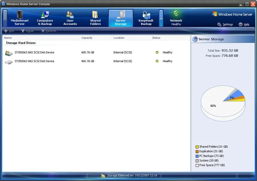Image resolution: width=257 pixels, height=181 pixels.
Task: Click the Network Healthy shield icon
Action: pyautogui.click(x=176, y=13)
